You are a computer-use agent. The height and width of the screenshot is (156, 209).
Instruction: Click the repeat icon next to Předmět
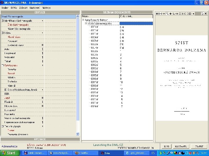pyautogui.click(x=42, y=102)
